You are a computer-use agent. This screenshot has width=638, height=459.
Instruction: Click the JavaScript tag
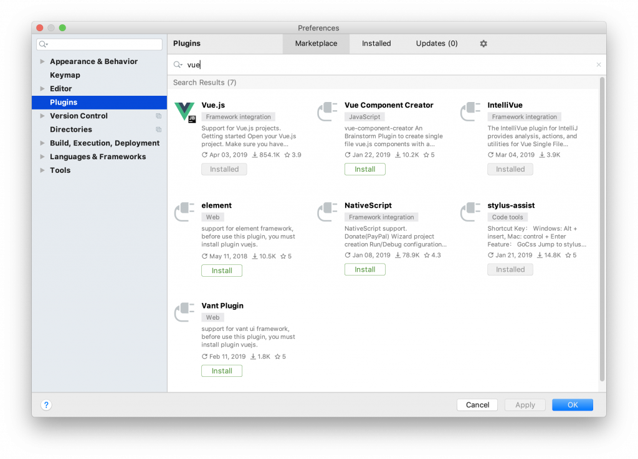(364, 117)
